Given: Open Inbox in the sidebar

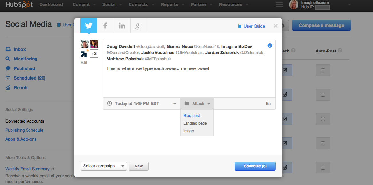Looking at the screenshot, I should tap(20, 49).
